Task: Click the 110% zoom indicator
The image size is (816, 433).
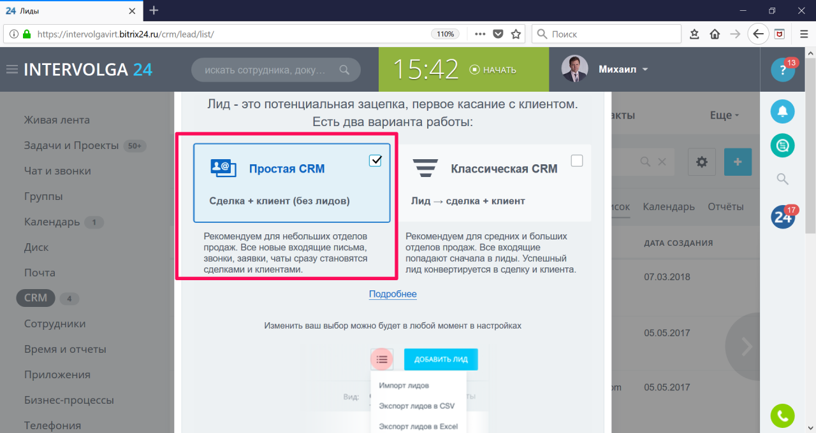Action: pos(445,34)
